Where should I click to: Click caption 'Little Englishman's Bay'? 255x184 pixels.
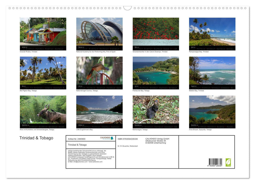84,130
